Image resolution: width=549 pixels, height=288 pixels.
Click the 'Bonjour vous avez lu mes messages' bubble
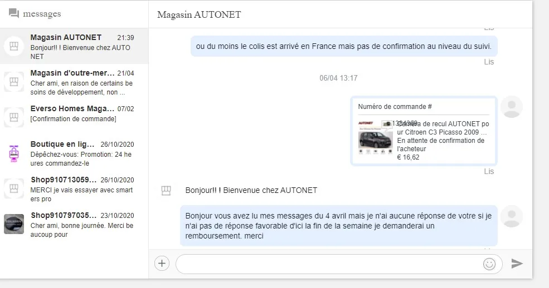pyautogui.click(x=338, y=226)
